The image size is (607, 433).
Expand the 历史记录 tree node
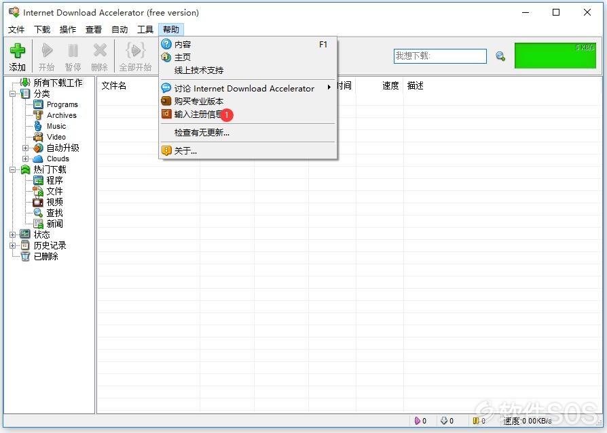[x=12, y=245]
